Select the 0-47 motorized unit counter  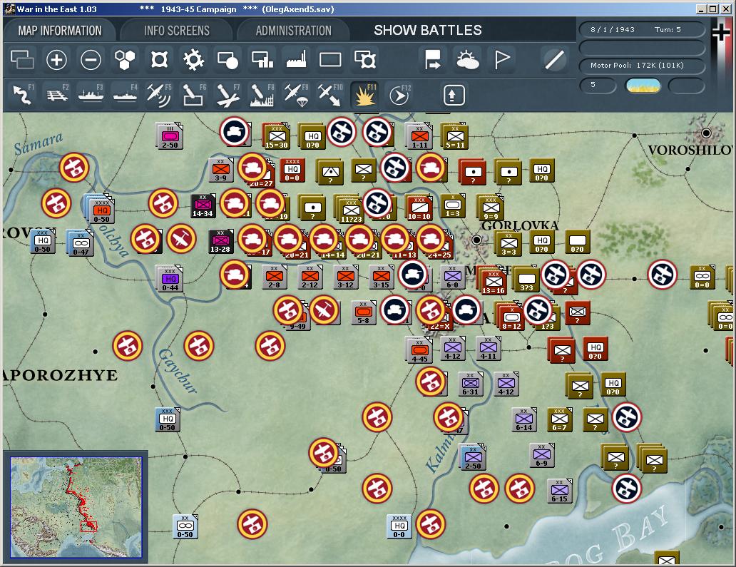pyautogui.click(x=81, y=244)
